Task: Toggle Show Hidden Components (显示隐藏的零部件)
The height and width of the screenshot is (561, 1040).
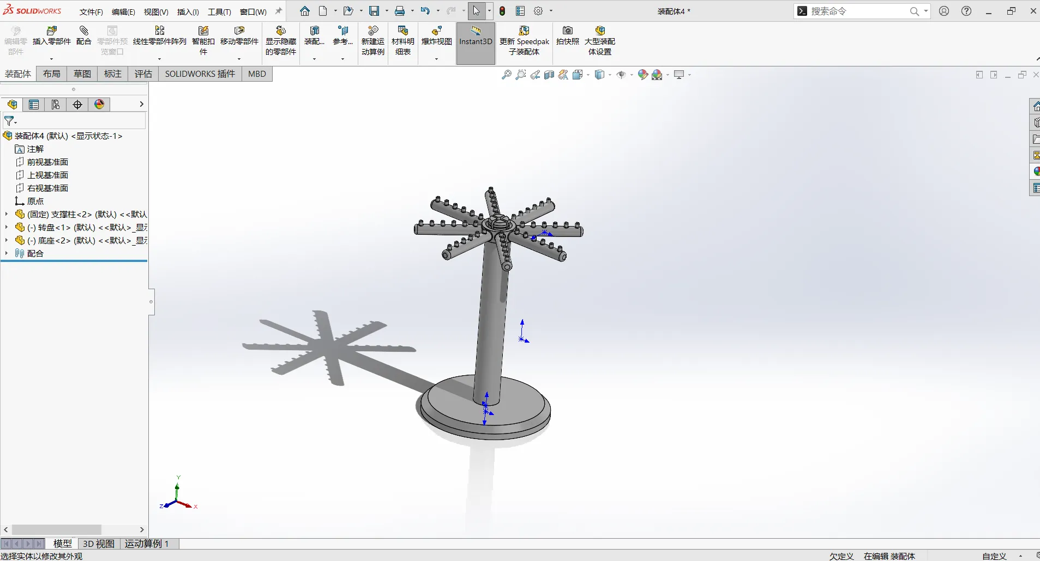Action: point(281,40)
